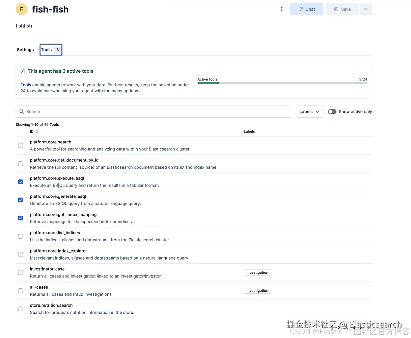
Task: Click the platform.core.execute_esql tool name
Action: coord(57,178)
